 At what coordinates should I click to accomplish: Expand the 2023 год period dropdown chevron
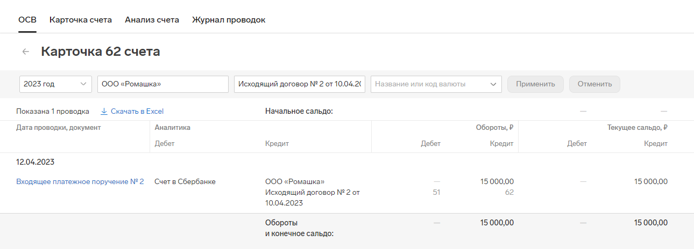point(83,84)
